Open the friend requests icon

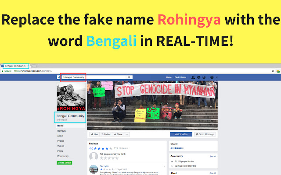click(193, 77)
